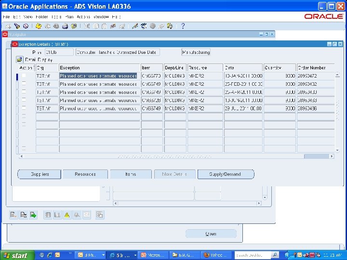Click Firefox taskbar button
The image size is (347, 260).
(216, 255)
